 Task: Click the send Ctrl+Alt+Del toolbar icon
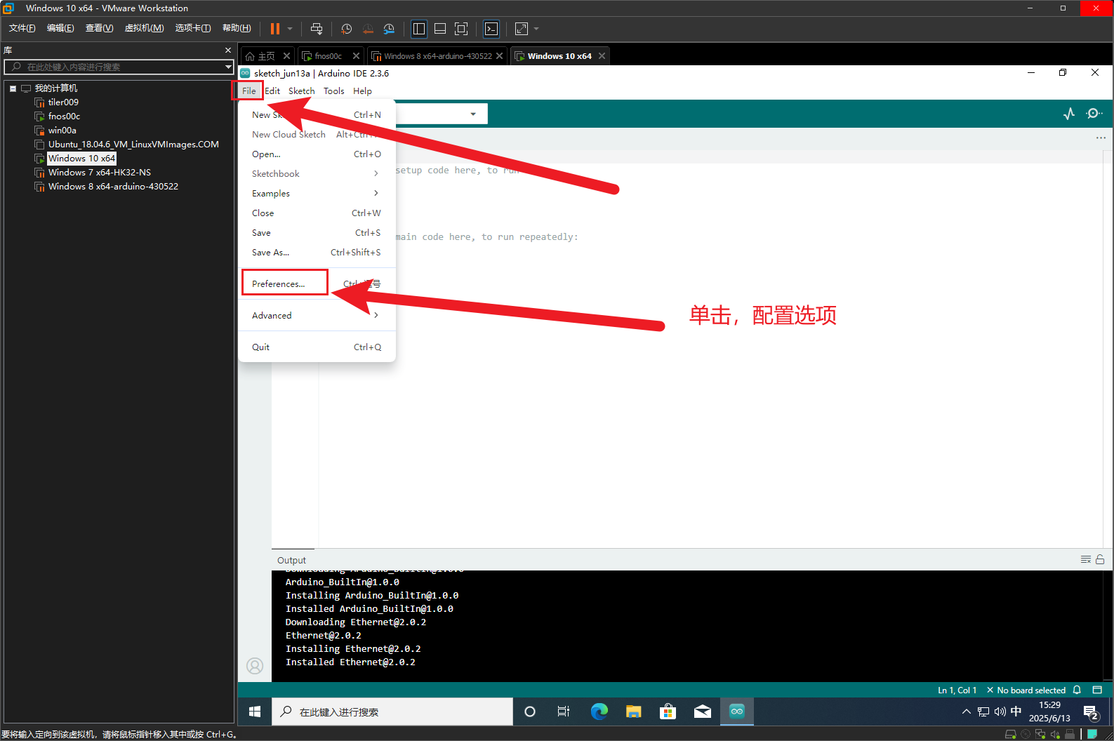[x=317, y=29]
